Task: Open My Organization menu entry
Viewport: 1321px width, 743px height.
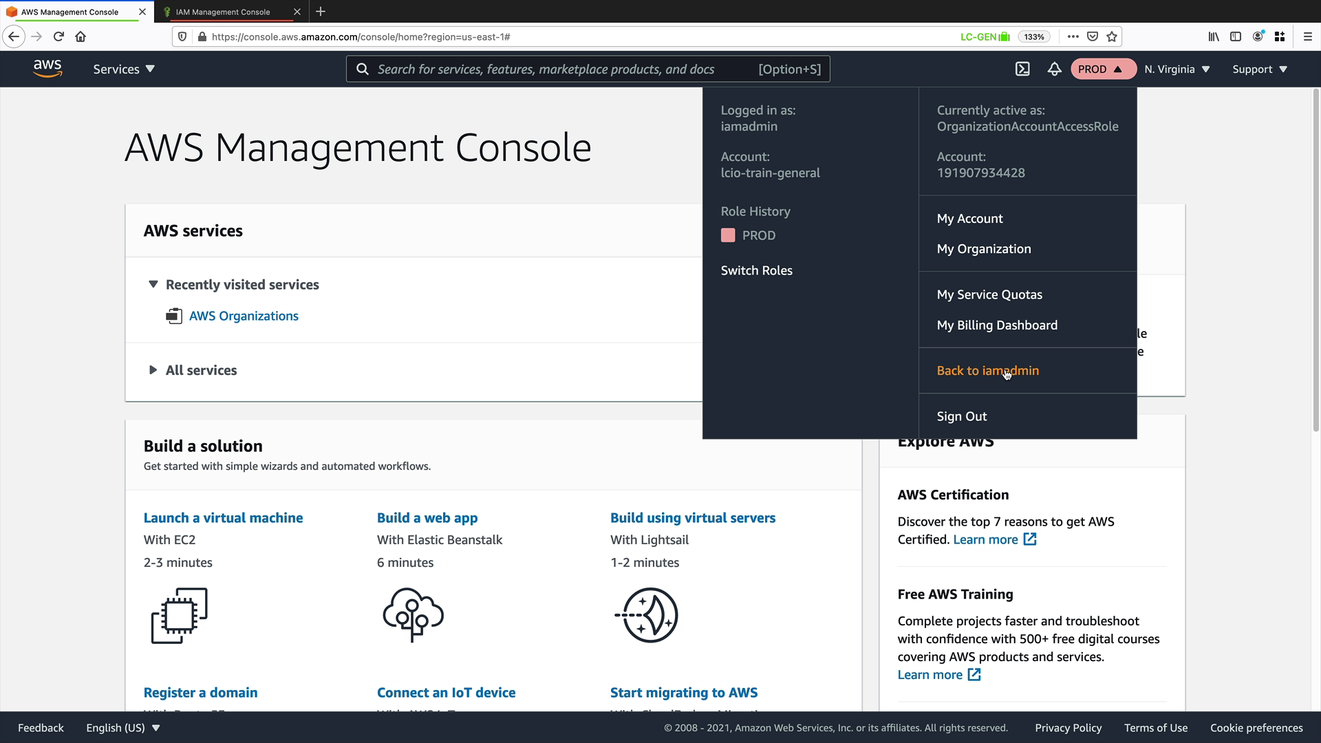Action: [984, 248]
